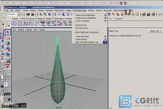Open the sel field dropdown

click(x=162, y=15)
